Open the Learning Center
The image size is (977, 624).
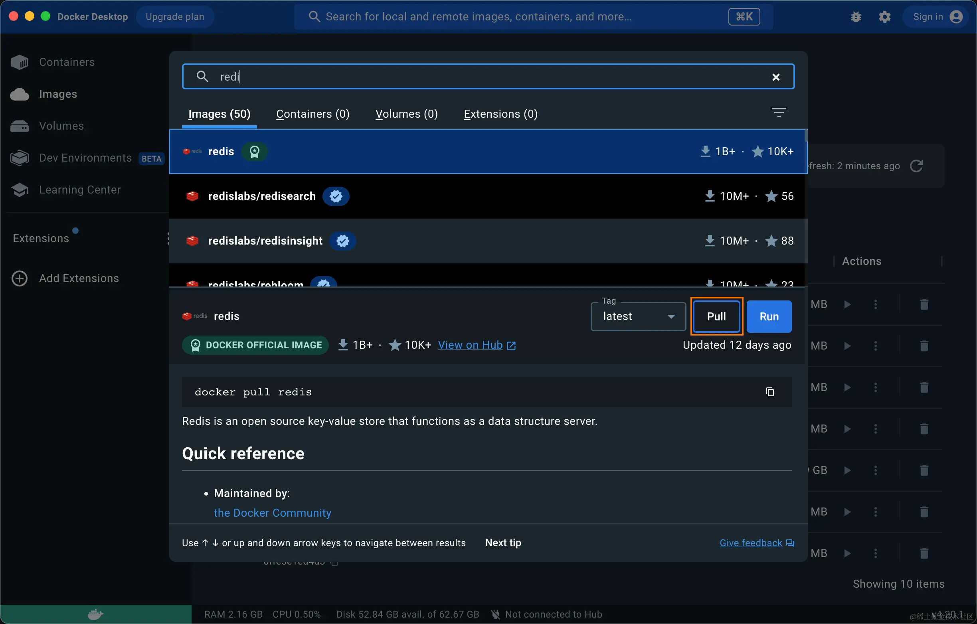(65, 190)
